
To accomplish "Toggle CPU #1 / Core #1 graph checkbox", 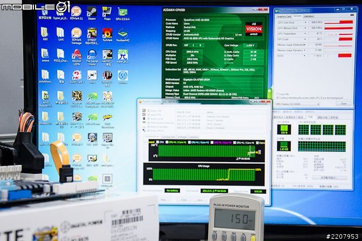I will pyautogui.click(x=167, y=142).
